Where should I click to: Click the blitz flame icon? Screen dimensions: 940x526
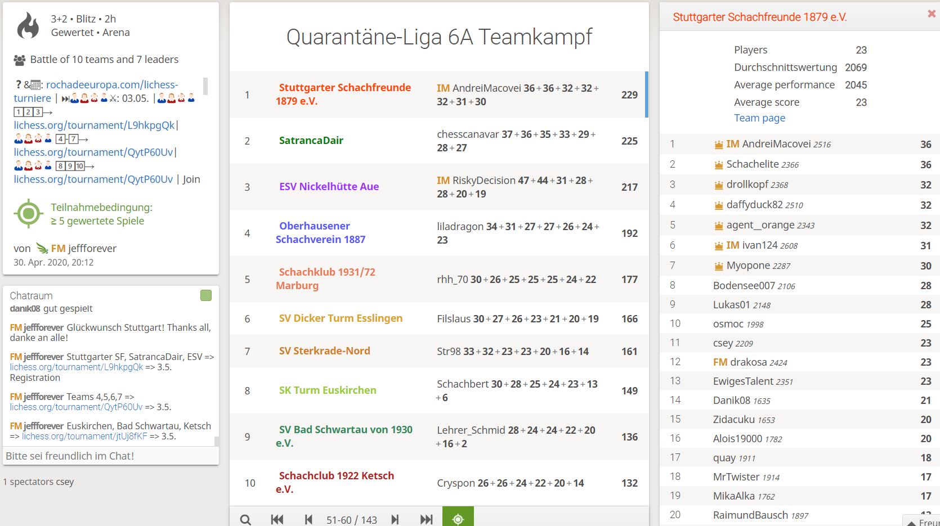(28, 26)
